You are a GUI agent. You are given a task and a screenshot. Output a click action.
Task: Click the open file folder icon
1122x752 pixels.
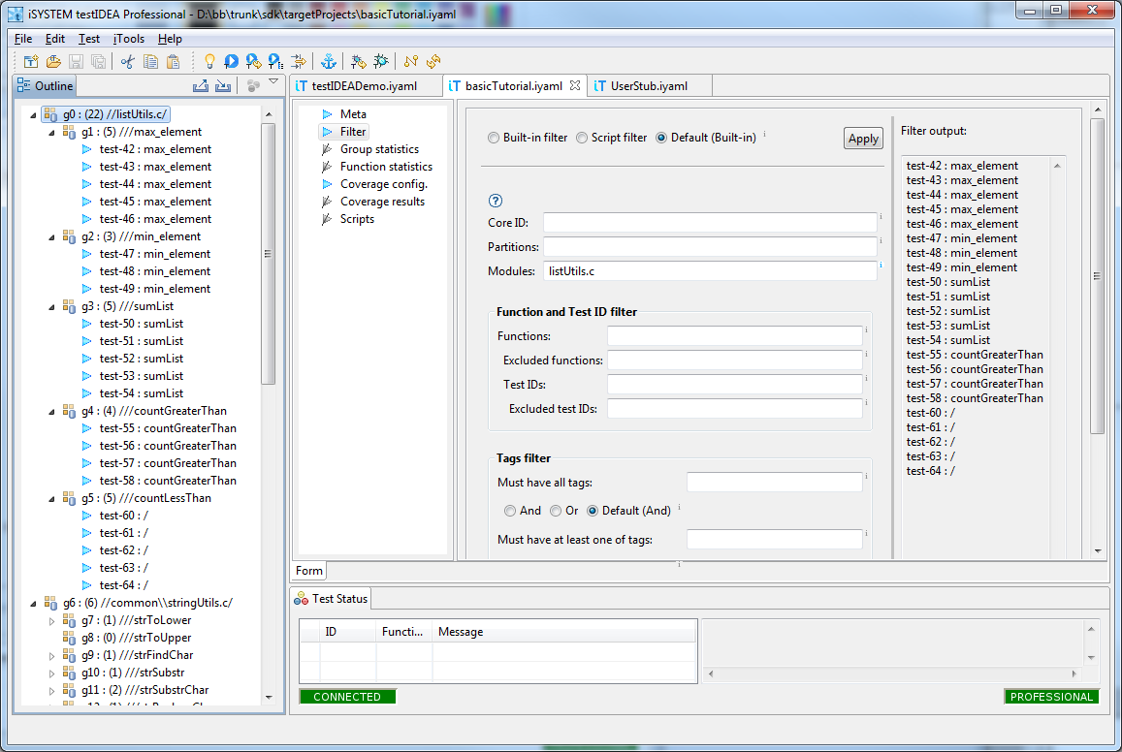click(53, 61)
